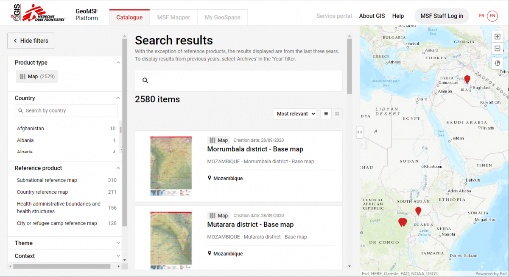Click Map type icon on Mutarara result
509x277 pixels.
213,216
